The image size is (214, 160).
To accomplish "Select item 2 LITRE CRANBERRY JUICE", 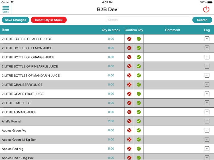I will (x=22, y=85).
